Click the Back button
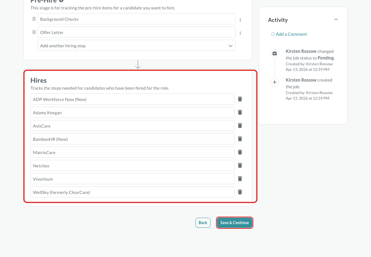This screenshot has width=371, height=257. click(203, 223)
